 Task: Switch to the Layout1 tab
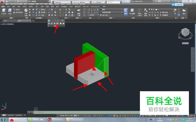[x=10, y=115]
